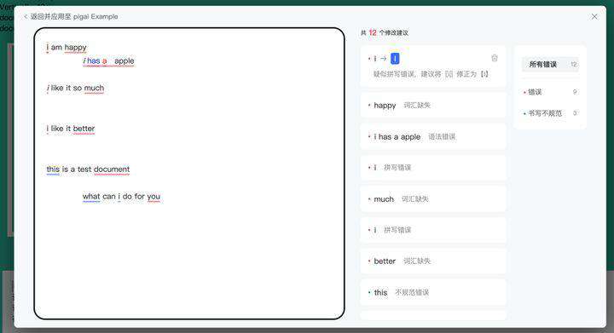Filter by 书写不规范 category
The image size is (614, 333).
550,113
